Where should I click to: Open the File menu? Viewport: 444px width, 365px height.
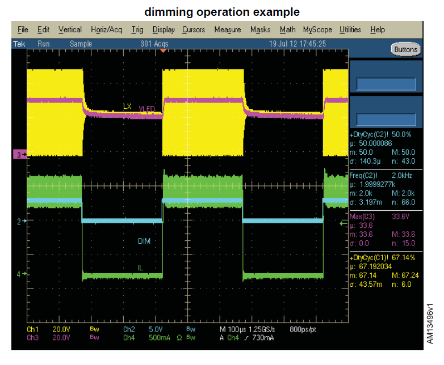23,29
